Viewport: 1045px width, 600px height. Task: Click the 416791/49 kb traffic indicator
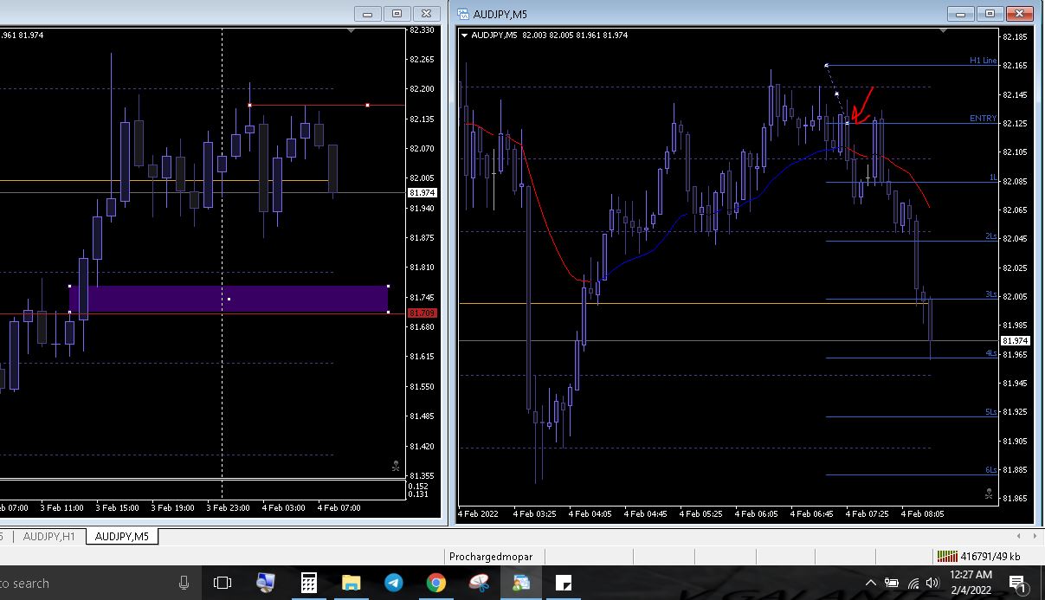click(x=990, y=557)
